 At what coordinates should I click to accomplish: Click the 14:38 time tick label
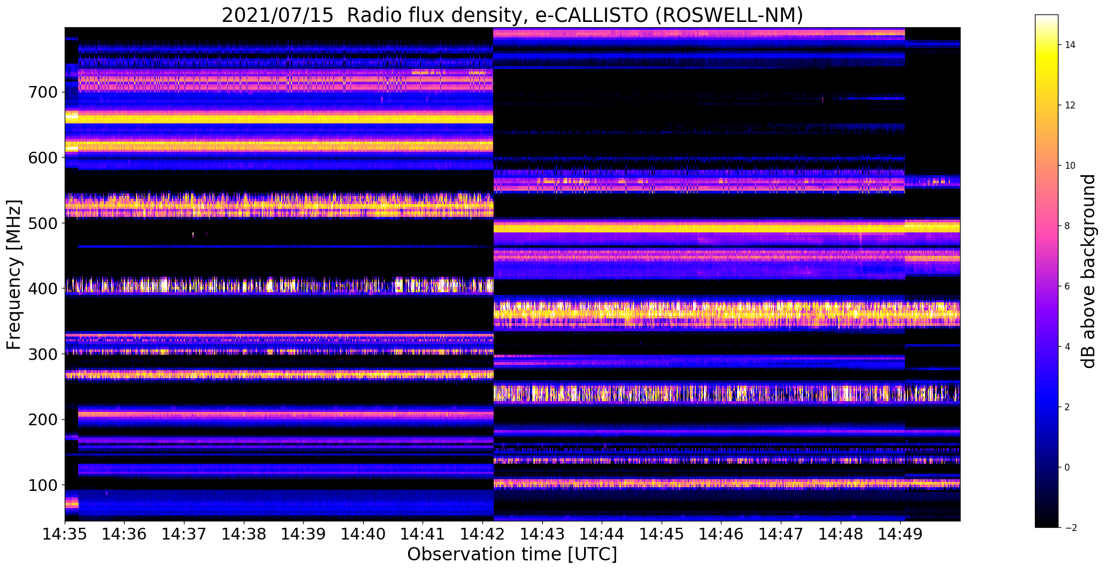point(244,534)
